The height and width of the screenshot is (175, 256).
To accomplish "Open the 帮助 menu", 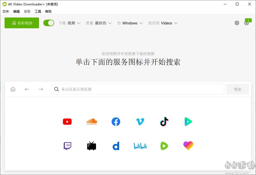I will (48, 11).
